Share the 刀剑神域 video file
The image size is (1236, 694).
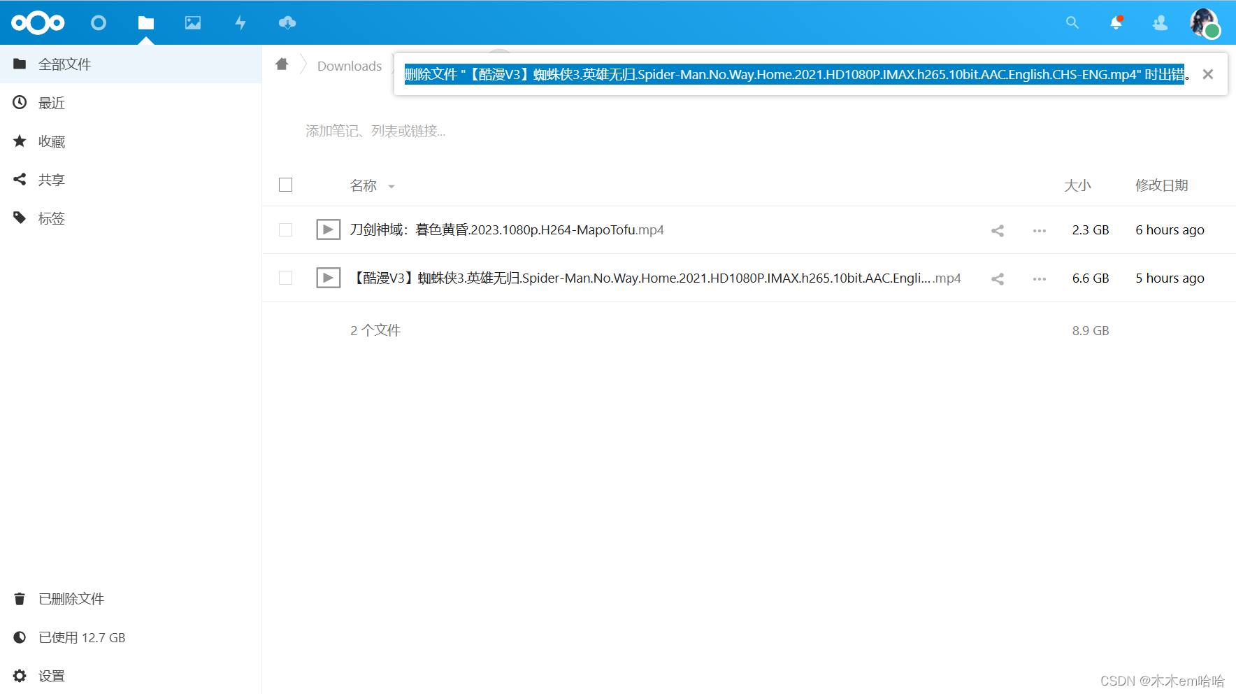998,230
